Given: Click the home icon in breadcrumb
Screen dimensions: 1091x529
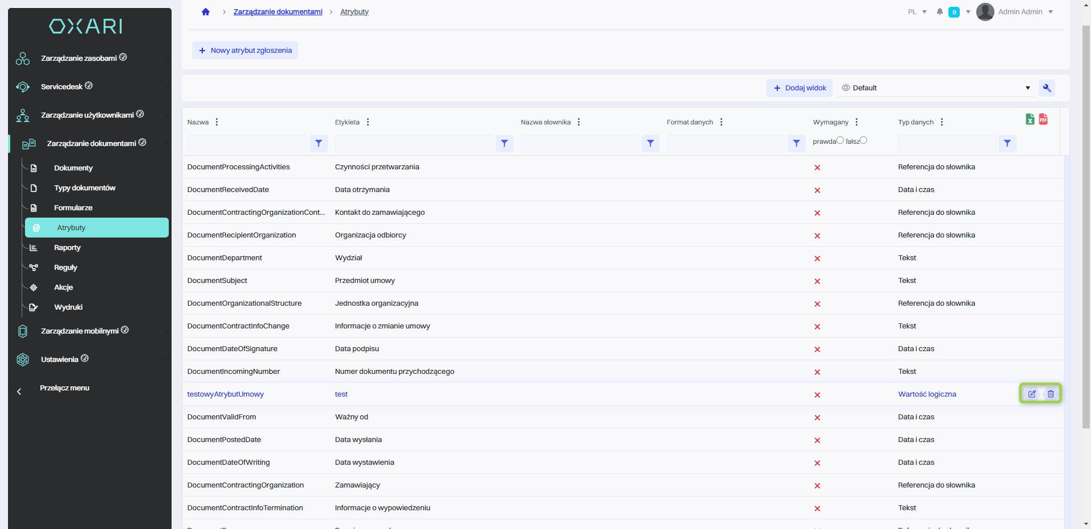Looking at the screenshot, I should click(206, 12).
